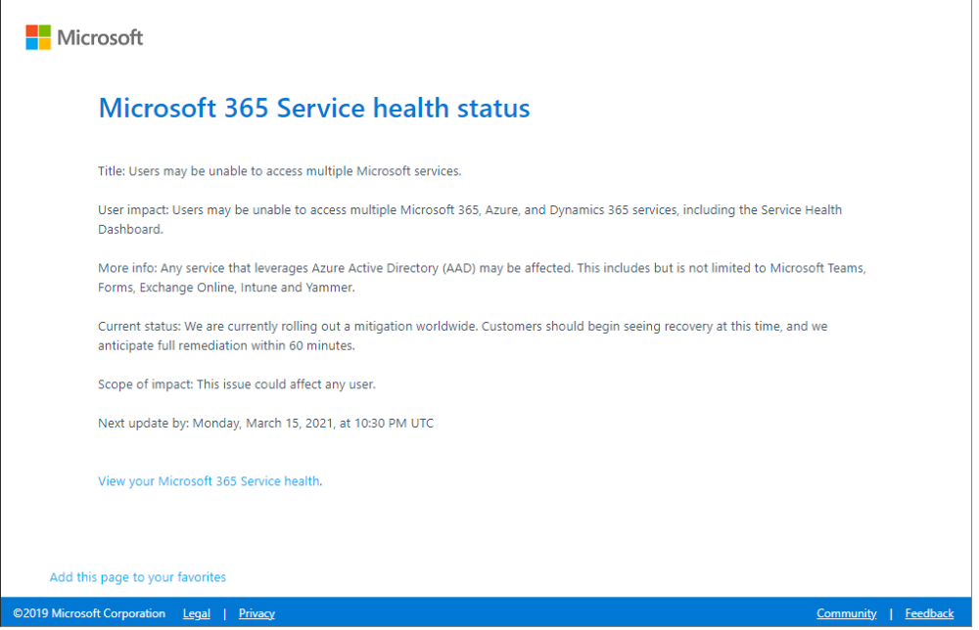
Task: Click the 'Next update by' line
Action: point(266,423)
